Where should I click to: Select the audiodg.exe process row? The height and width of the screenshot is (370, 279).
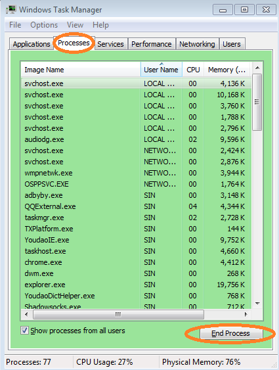point(136,139)
